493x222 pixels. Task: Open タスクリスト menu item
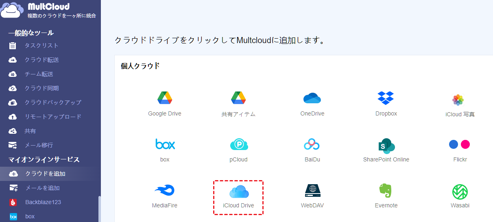41,46
